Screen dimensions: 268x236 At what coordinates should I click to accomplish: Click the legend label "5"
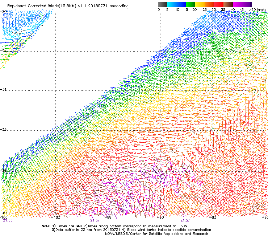(167, 10)
